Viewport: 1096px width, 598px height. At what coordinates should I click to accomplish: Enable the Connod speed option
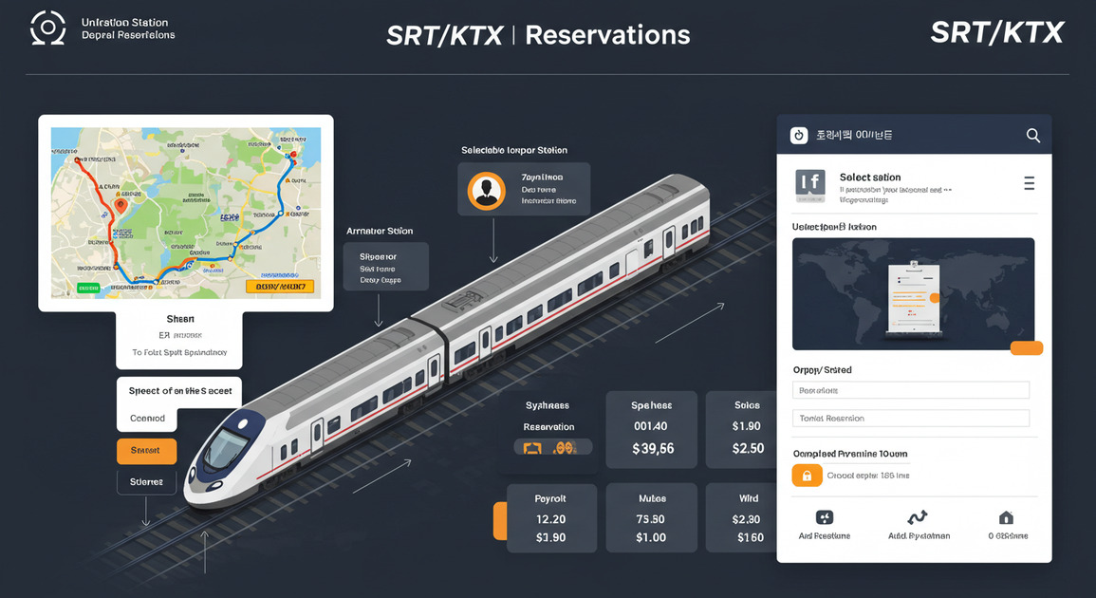click(x=146, y=418)
